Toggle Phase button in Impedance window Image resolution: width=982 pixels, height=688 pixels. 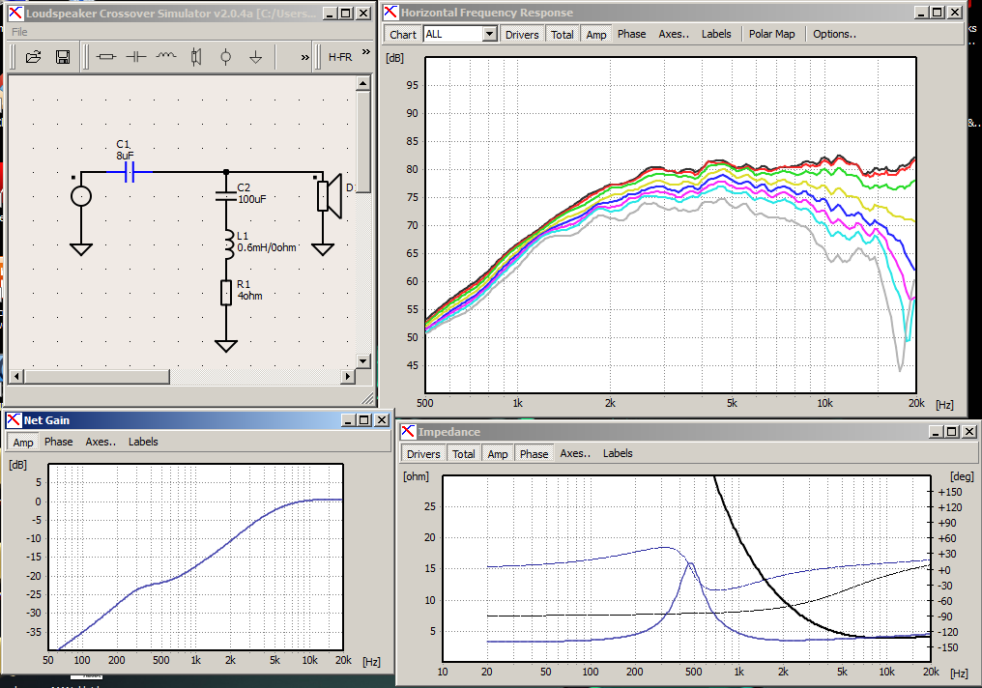pyautogui.click(x=534, y=454)
